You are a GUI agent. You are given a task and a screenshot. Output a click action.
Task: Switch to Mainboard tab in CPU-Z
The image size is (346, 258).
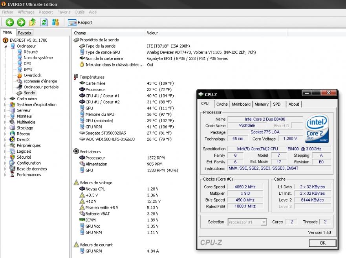coord(241,104)
